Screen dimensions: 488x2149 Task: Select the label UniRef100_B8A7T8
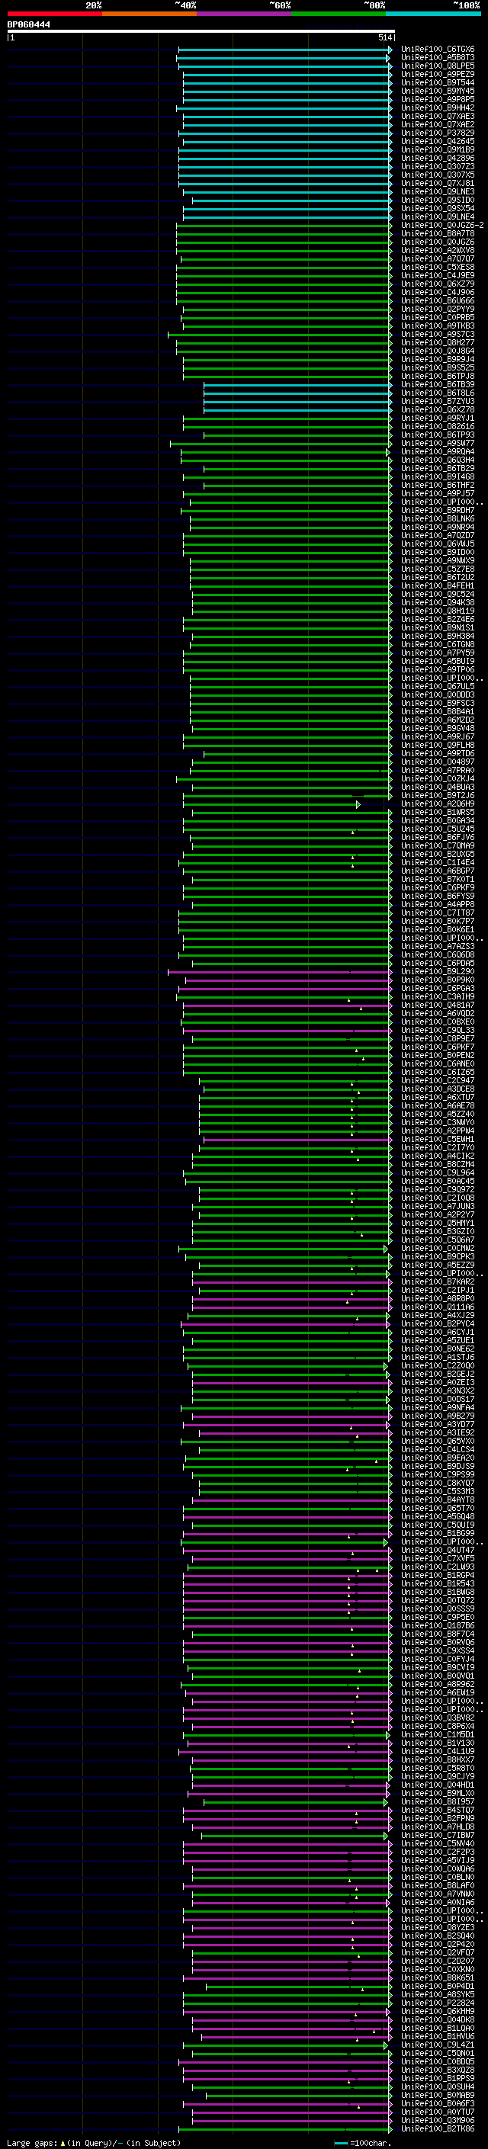[438, 233]
